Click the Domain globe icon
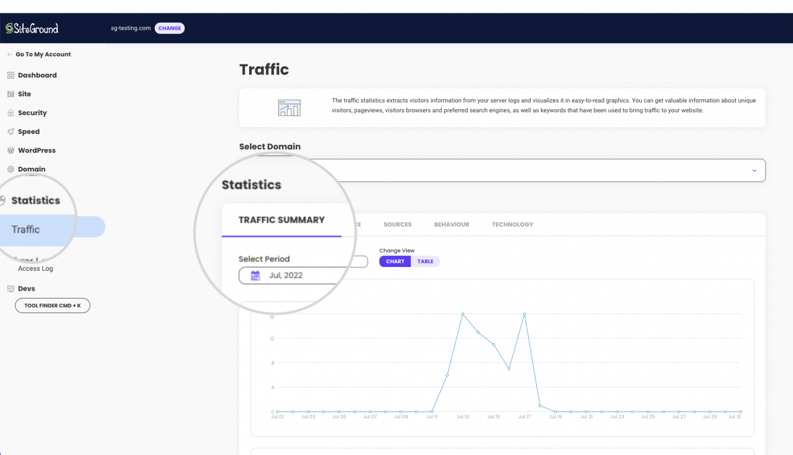 click(11, 169)
